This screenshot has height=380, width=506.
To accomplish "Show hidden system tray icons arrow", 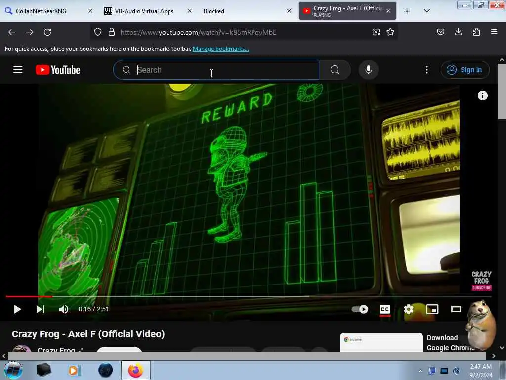I will [420, 371].
